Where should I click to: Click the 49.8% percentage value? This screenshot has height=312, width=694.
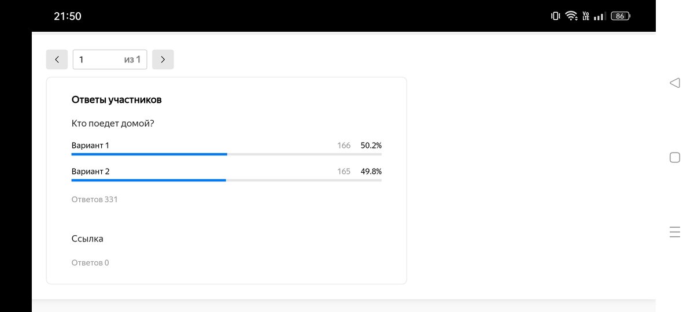click(x=371, y=172)
